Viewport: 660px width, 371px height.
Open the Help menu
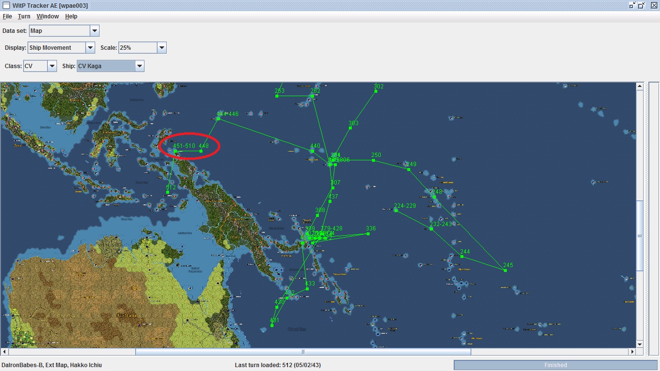(71, 16)
